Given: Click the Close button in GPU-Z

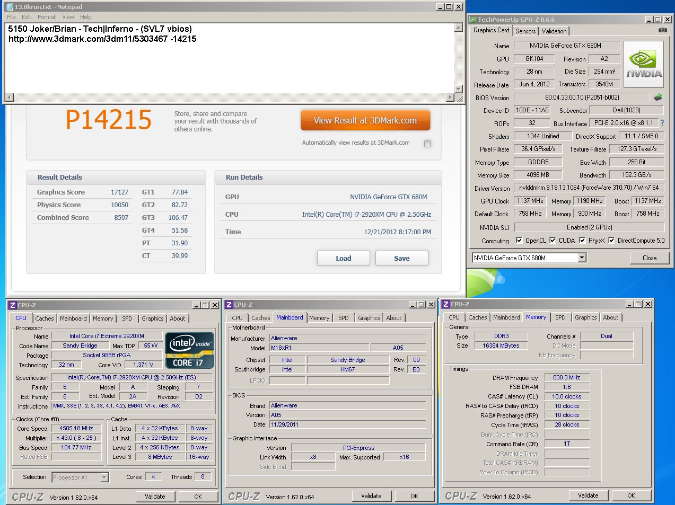Looking at the screenshot, I should [650, 258].
